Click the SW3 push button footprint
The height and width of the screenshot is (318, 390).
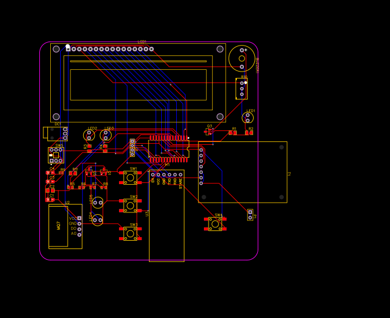pos(131,234)
